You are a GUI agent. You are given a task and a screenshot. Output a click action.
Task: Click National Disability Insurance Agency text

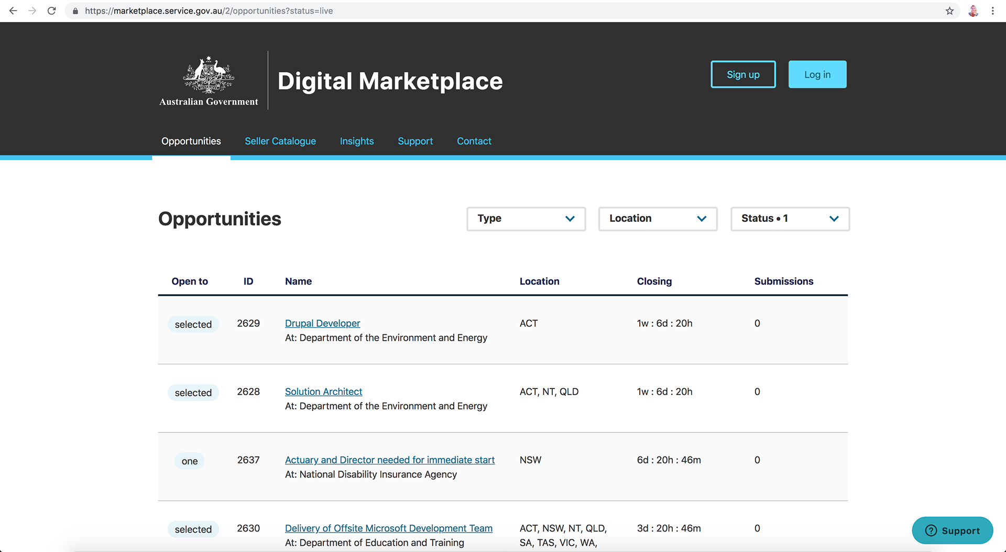pyautogui.click(x=378, y=474)
